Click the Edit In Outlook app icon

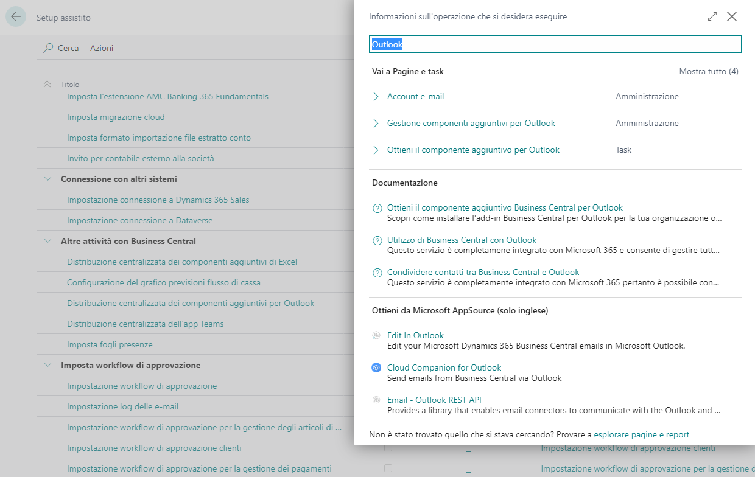(376, 335)
